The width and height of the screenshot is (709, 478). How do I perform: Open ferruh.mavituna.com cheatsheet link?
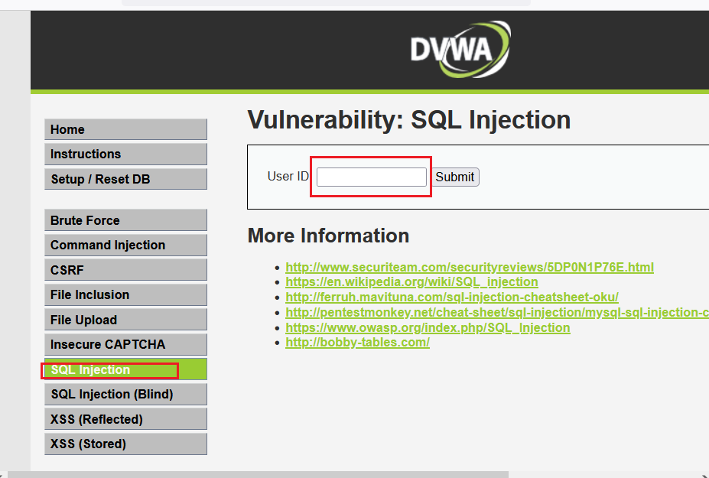pos(452,297)
